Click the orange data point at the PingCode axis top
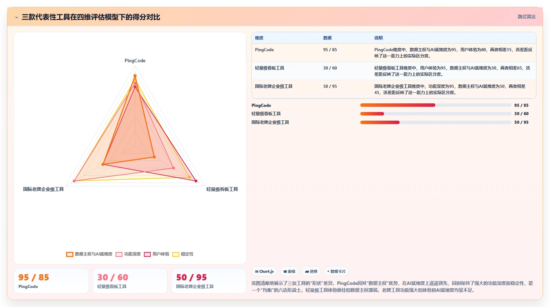This screenshot has width=550, height=307. click(x=135, y=76)
